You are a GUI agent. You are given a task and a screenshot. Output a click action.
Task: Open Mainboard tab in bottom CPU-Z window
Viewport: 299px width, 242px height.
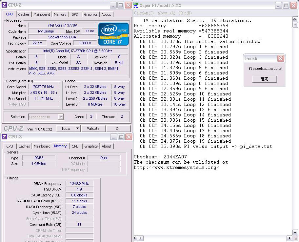(x=42, y=146)
